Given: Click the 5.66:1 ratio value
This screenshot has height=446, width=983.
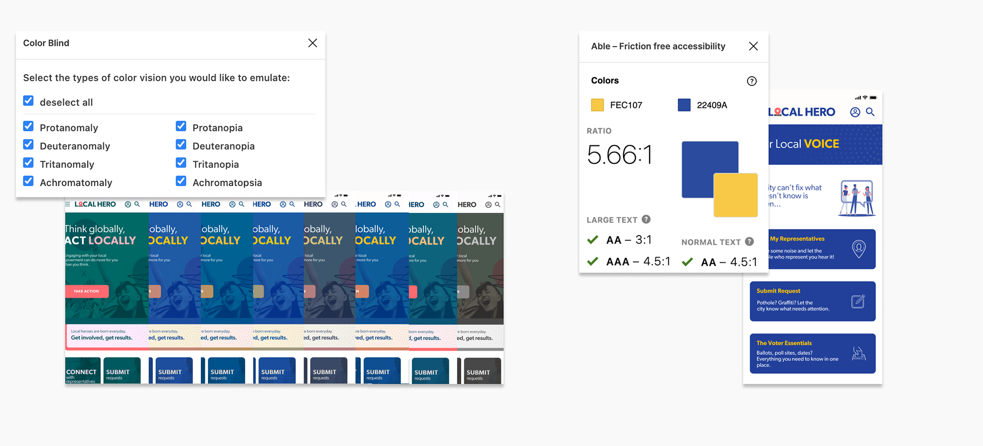Looking at the screenshot, I should pos(620,154).
